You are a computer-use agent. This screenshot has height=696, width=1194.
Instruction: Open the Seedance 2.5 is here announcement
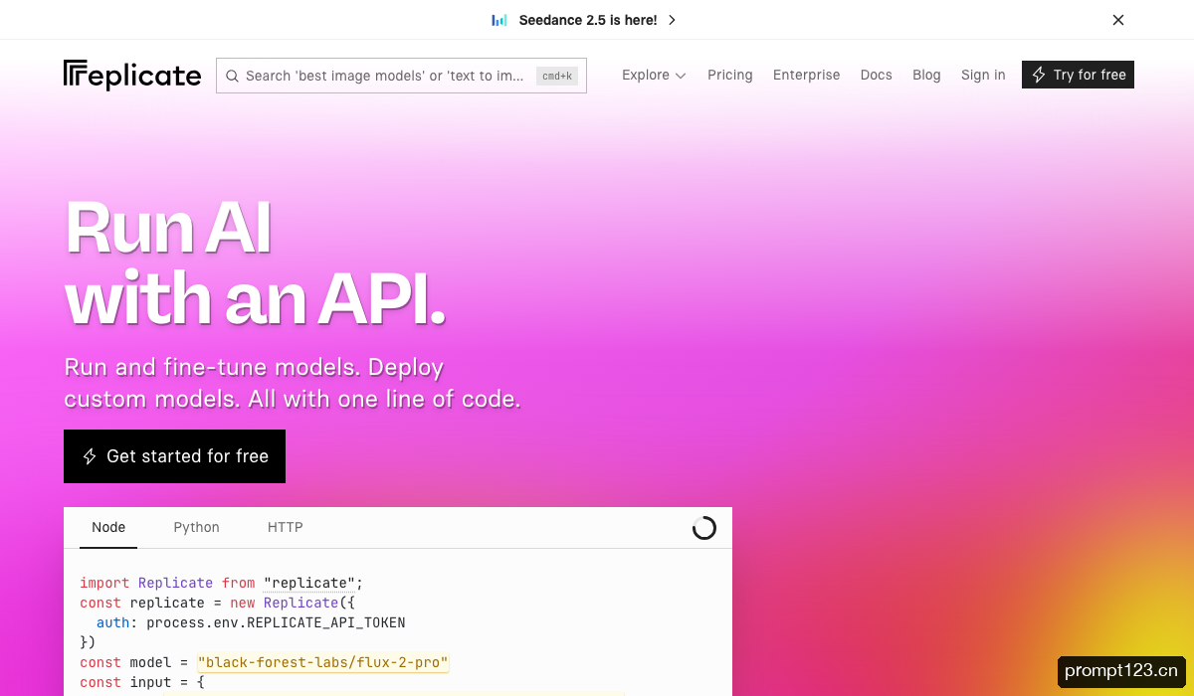point(588,20)
